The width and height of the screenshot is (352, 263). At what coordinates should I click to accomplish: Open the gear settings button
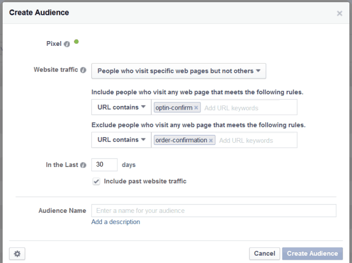[17, 254]
